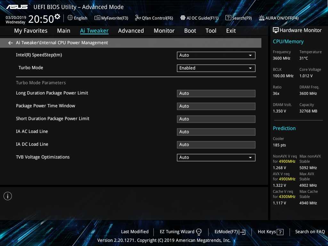
Task: Click the info icon in help area
Action: pyautogui.click(x=8, y=196)
